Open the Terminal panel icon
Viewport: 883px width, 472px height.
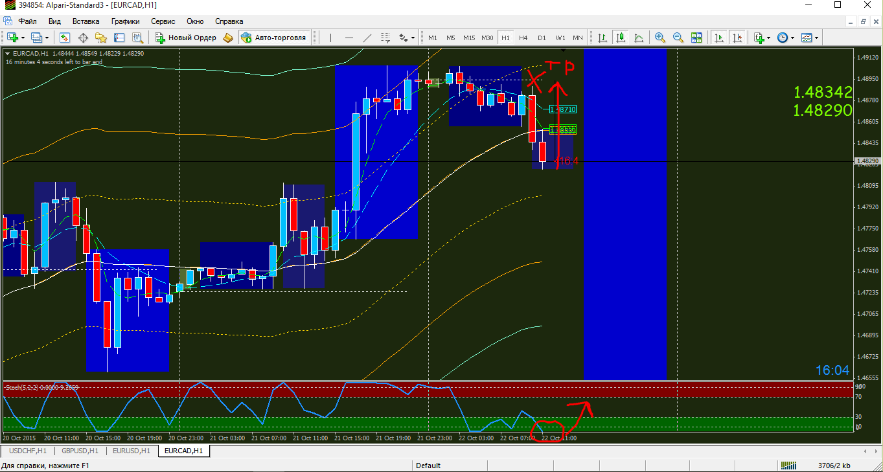point(119,38)
